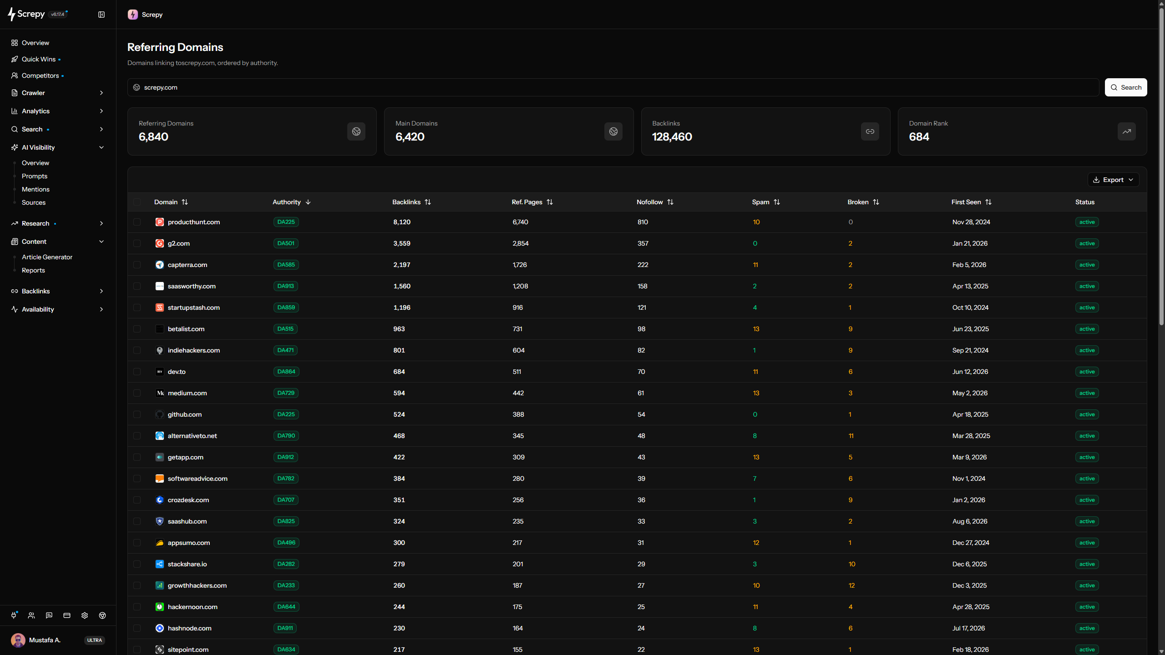Sort by First Seen column arrows
Screen dimensions: 1165x655
(x=988, y=202)
